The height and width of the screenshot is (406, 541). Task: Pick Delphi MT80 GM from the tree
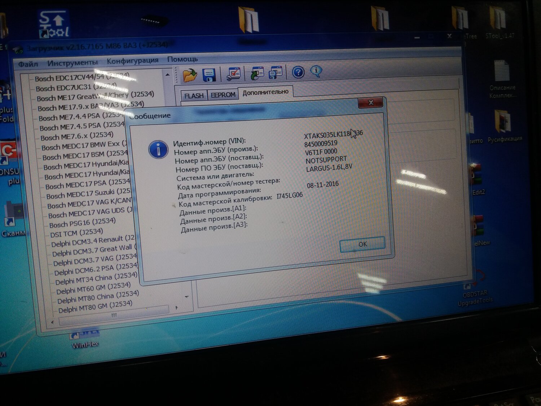pos(95,307)
